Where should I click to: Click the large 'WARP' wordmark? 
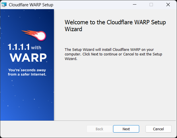(x=28, y=58)
